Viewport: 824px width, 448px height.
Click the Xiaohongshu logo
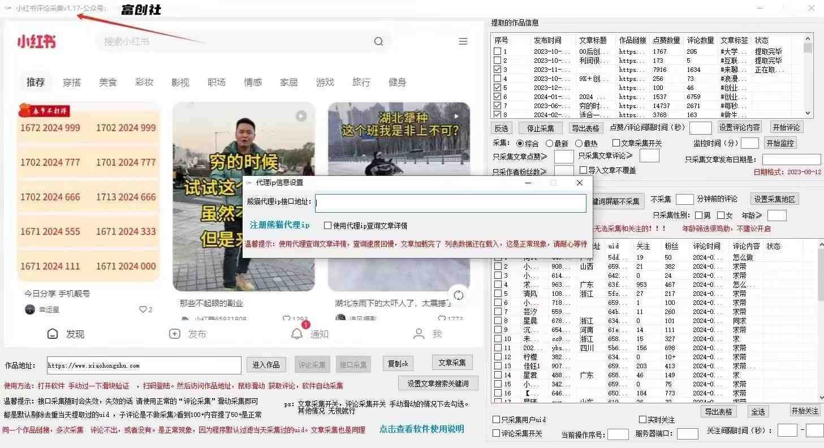pyautogui.click(x=37, y=41)
